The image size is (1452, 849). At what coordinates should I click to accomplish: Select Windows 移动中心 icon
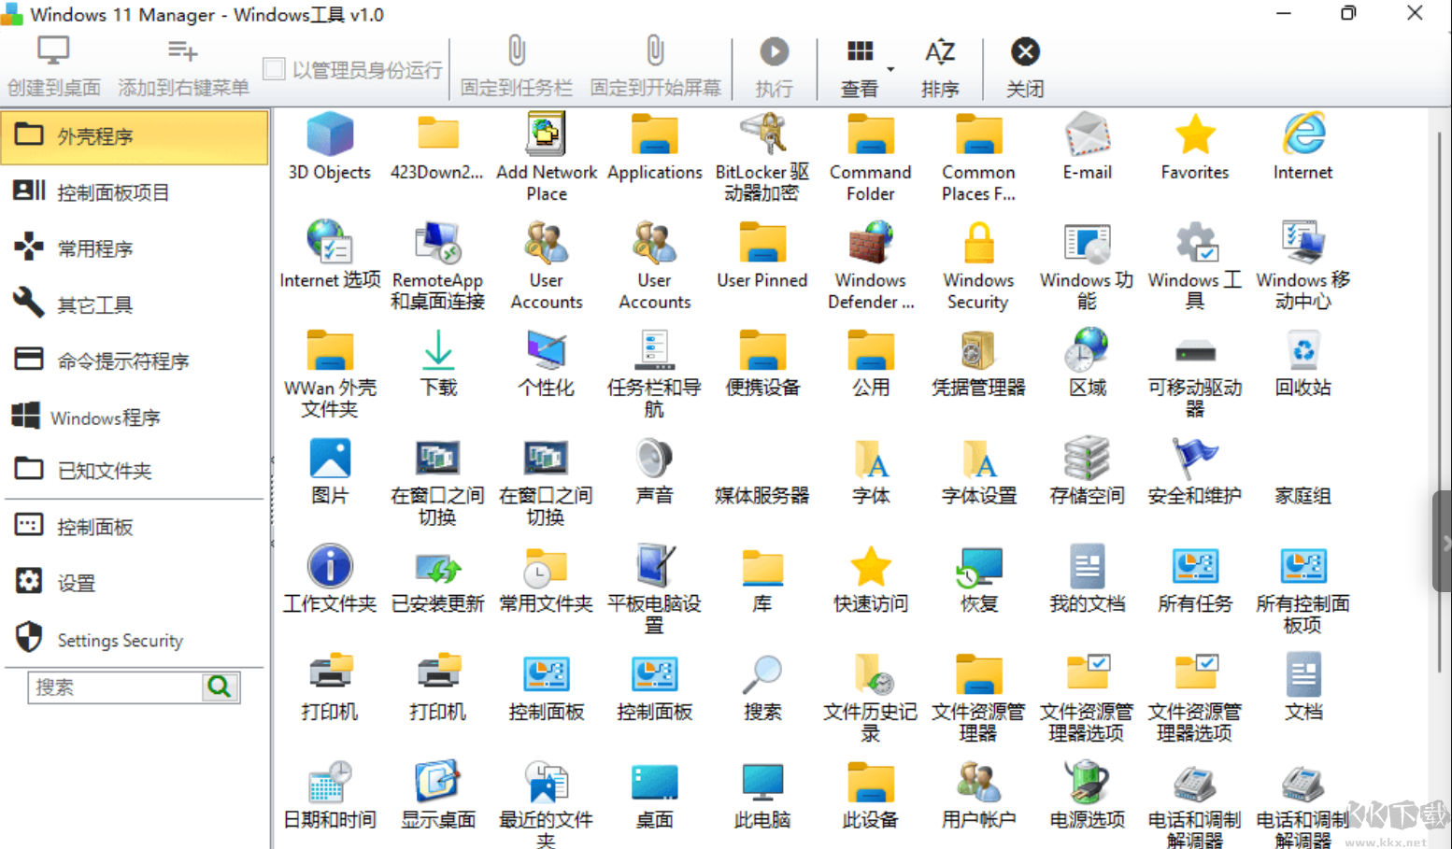click(1303, 243)
